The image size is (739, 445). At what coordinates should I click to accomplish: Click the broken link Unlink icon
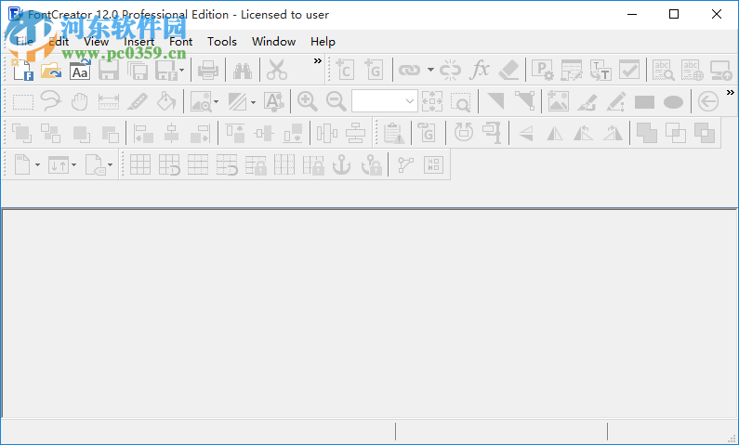tap(450, 71)
